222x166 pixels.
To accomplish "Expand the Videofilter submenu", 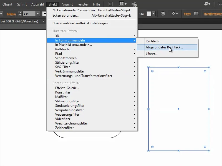I will tap(92, 119).
